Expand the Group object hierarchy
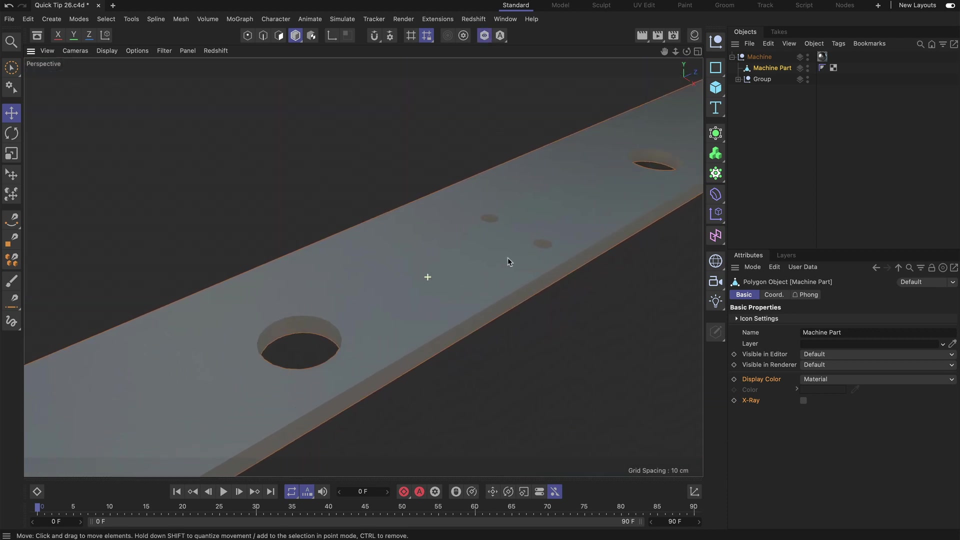 click(739, 79)
